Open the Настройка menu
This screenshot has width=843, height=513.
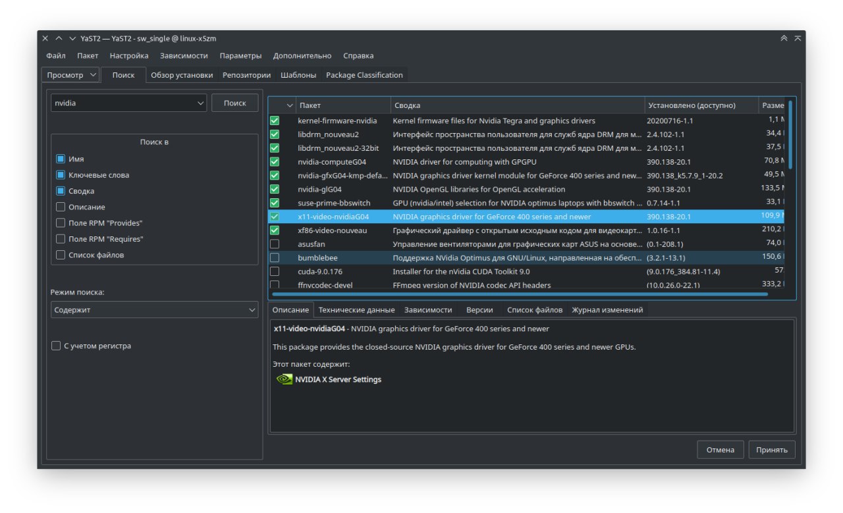point(129,56)
